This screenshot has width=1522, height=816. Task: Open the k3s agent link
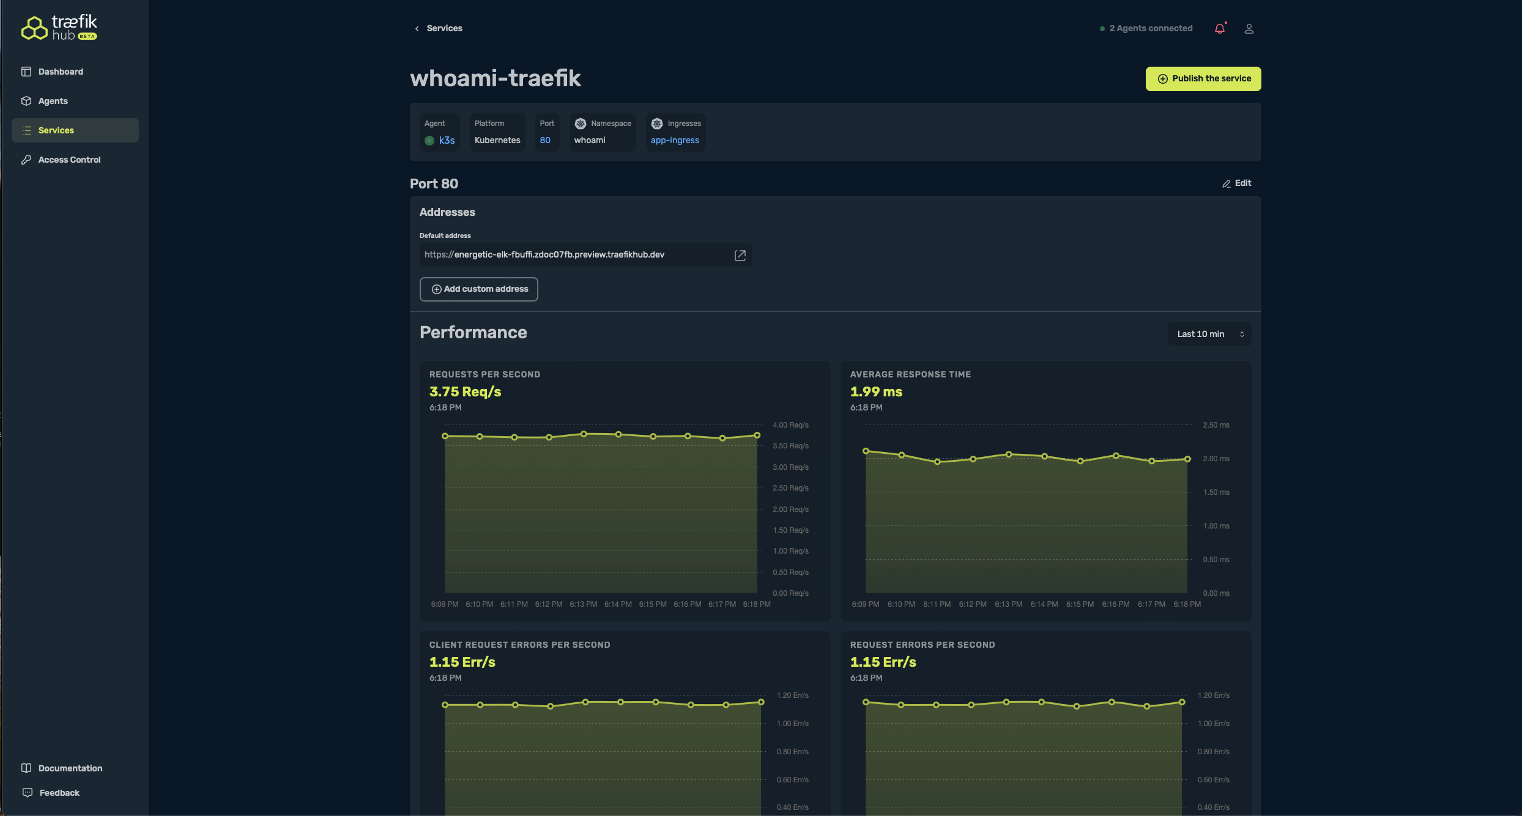(x=447, y=140)
